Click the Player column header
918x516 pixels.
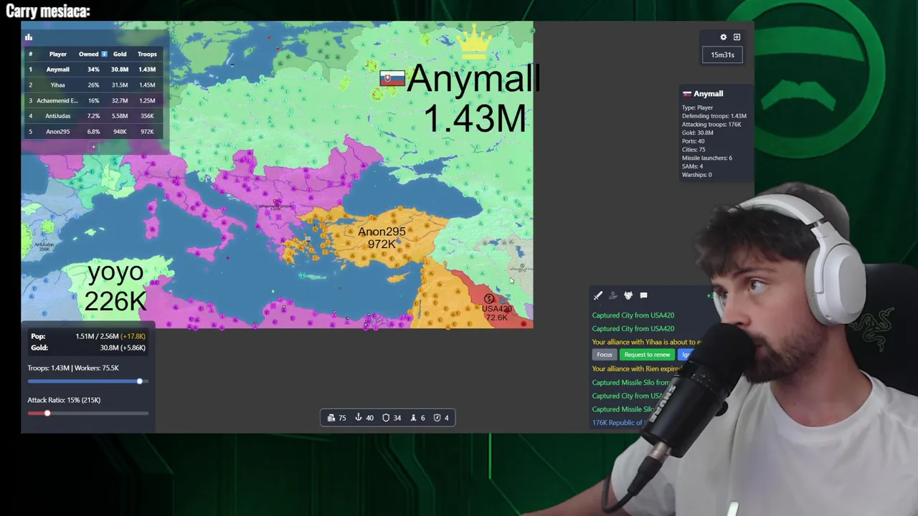pyautogui.click(x=57, y=54)
